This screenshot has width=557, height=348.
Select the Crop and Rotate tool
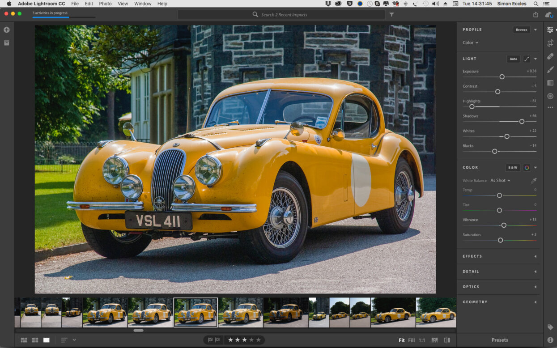pyautogui.click(x=550, y=43)
